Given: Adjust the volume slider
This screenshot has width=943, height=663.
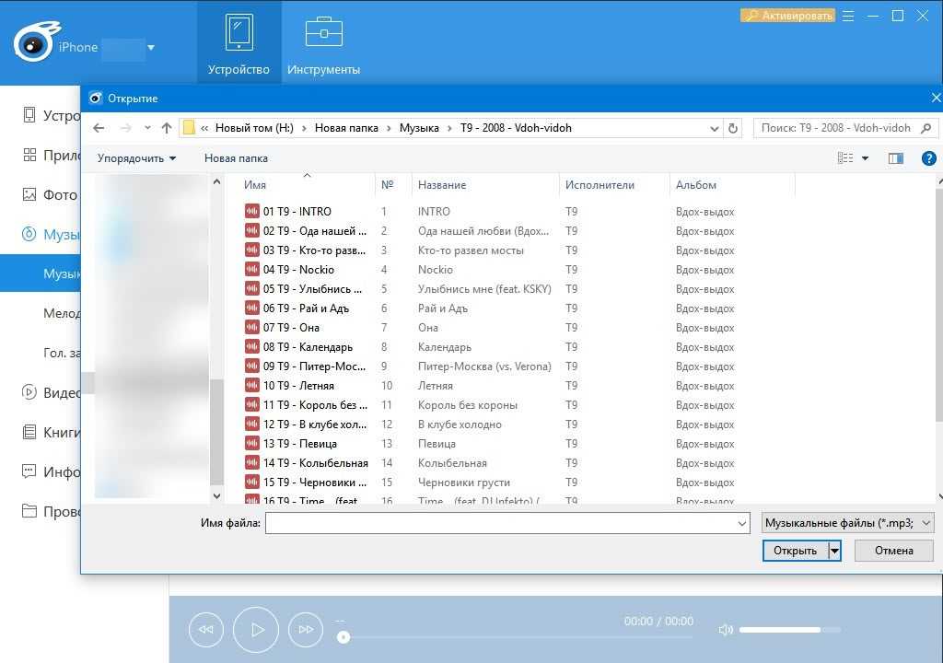Looking at the screenshot, I should coord(789,630).
